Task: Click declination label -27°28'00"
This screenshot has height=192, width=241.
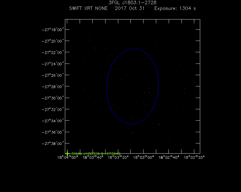Action: pos(53,87)
